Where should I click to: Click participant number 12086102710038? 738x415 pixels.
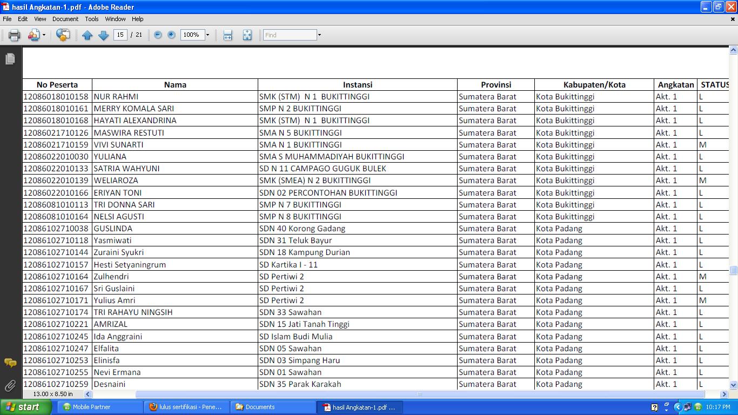click(x=56, y=229)
